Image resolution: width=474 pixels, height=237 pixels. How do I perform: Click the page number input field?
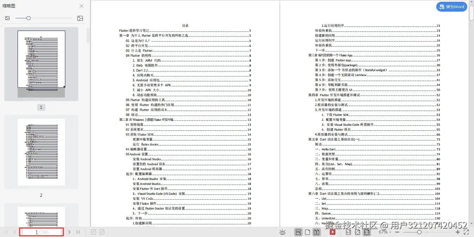(42, 232)
